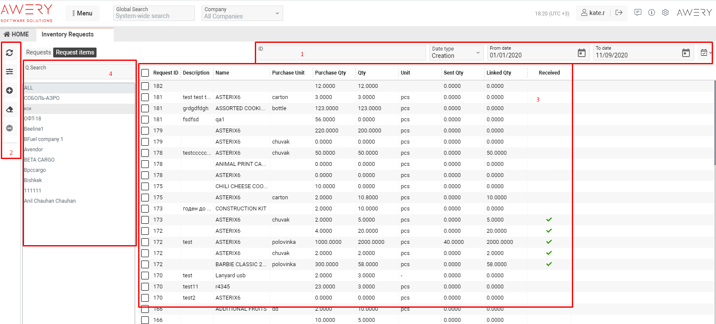
Task: Click the Global Search input field
Action: point(154,13)
